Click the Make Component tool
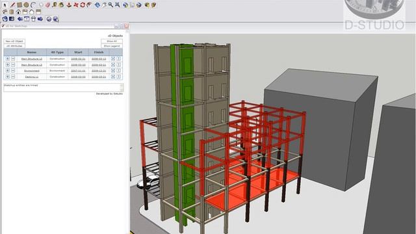This screenshot has width=416, height=234. point(41,5)
